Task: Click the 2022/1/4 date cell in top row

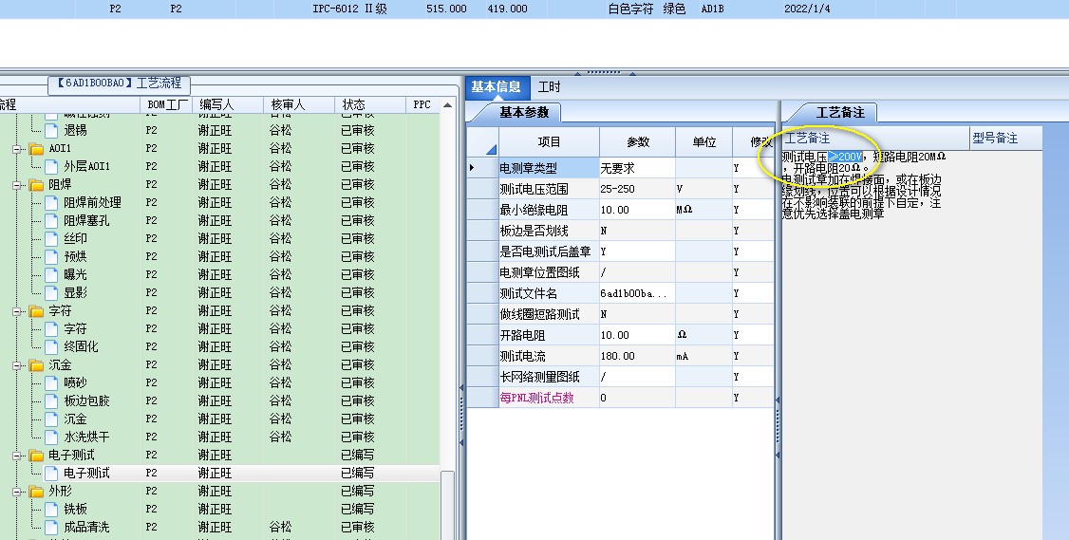Action: 807,9
